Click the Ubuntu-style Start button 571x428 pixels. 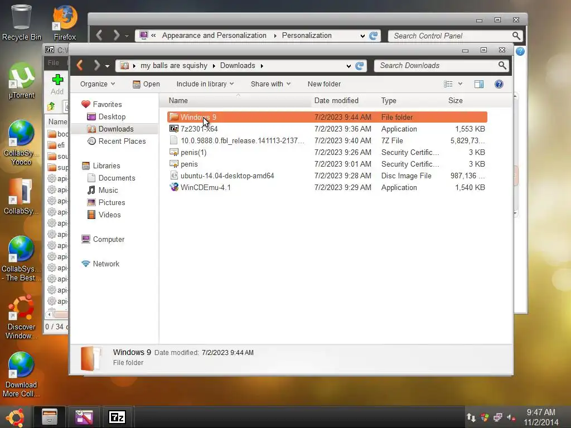(15, 417)
